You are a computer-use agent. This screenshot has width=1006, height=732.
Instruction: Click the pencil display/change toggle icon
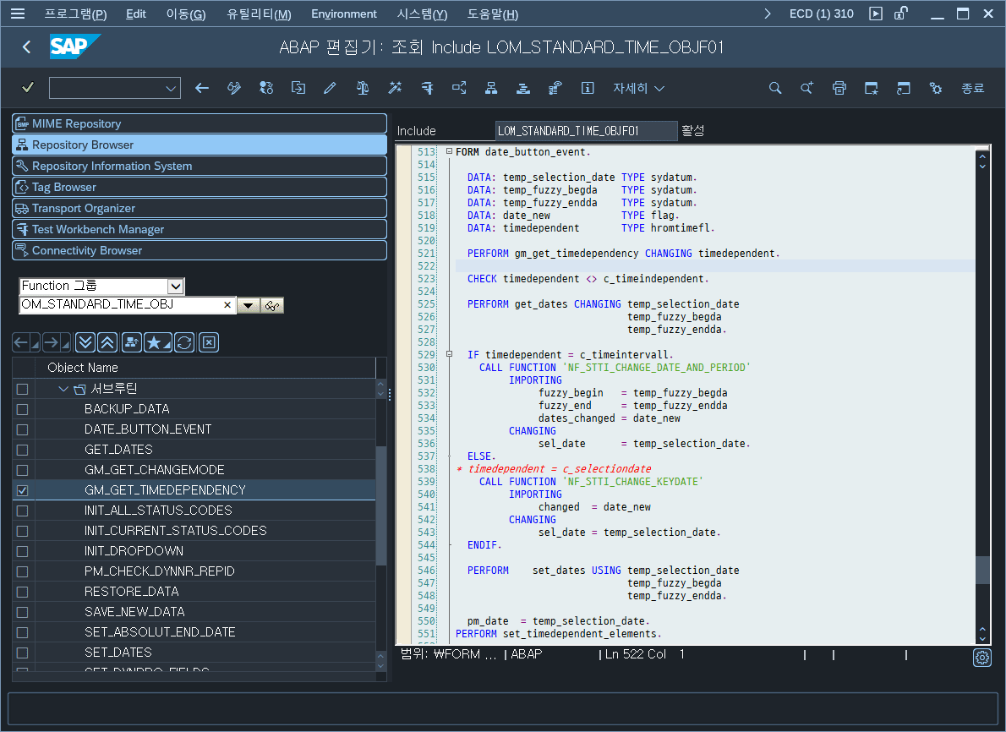point(330,88)
